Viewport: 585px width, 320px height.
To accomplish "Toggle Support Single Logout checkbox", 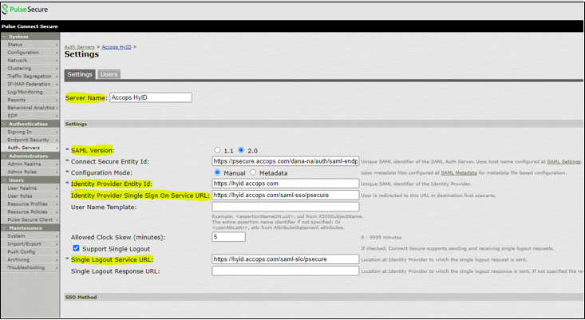I will (x=76, y=248).
